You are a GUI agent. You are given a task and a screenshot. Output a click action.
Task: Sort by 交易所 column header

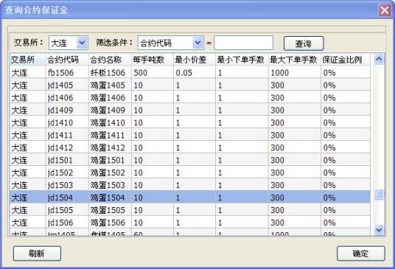[28, 60]
